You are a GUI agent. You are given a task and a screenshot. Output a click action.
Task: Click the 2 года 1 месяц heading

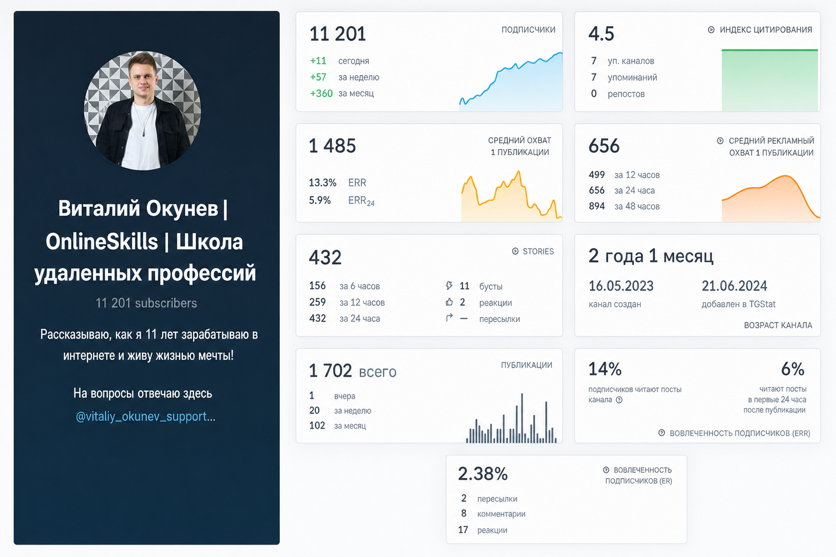pos(651,256)
